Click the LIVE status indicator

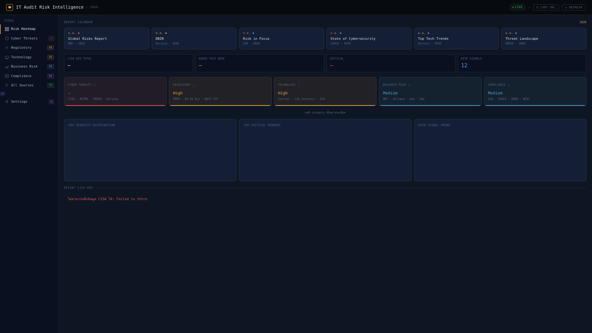517,7
